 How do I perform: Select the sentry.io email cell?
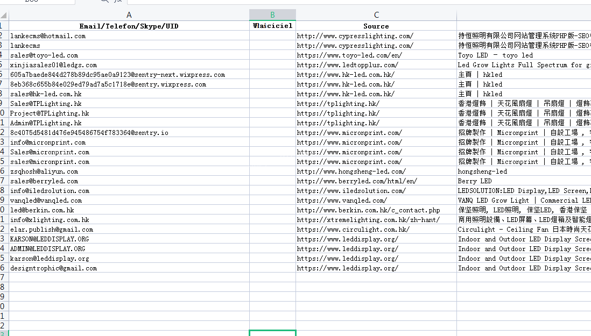129,133
